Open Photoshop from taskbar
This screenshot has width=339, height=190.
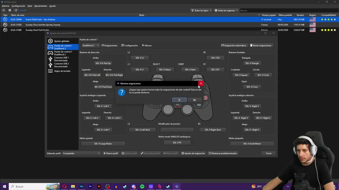(82, 187)
